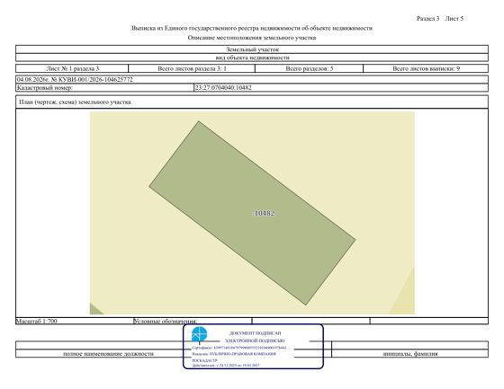Viewport: 504px width, 389px height.
Task: Click the cell 'Всего листов раздела 3: 1'
Action: point(192,68)
